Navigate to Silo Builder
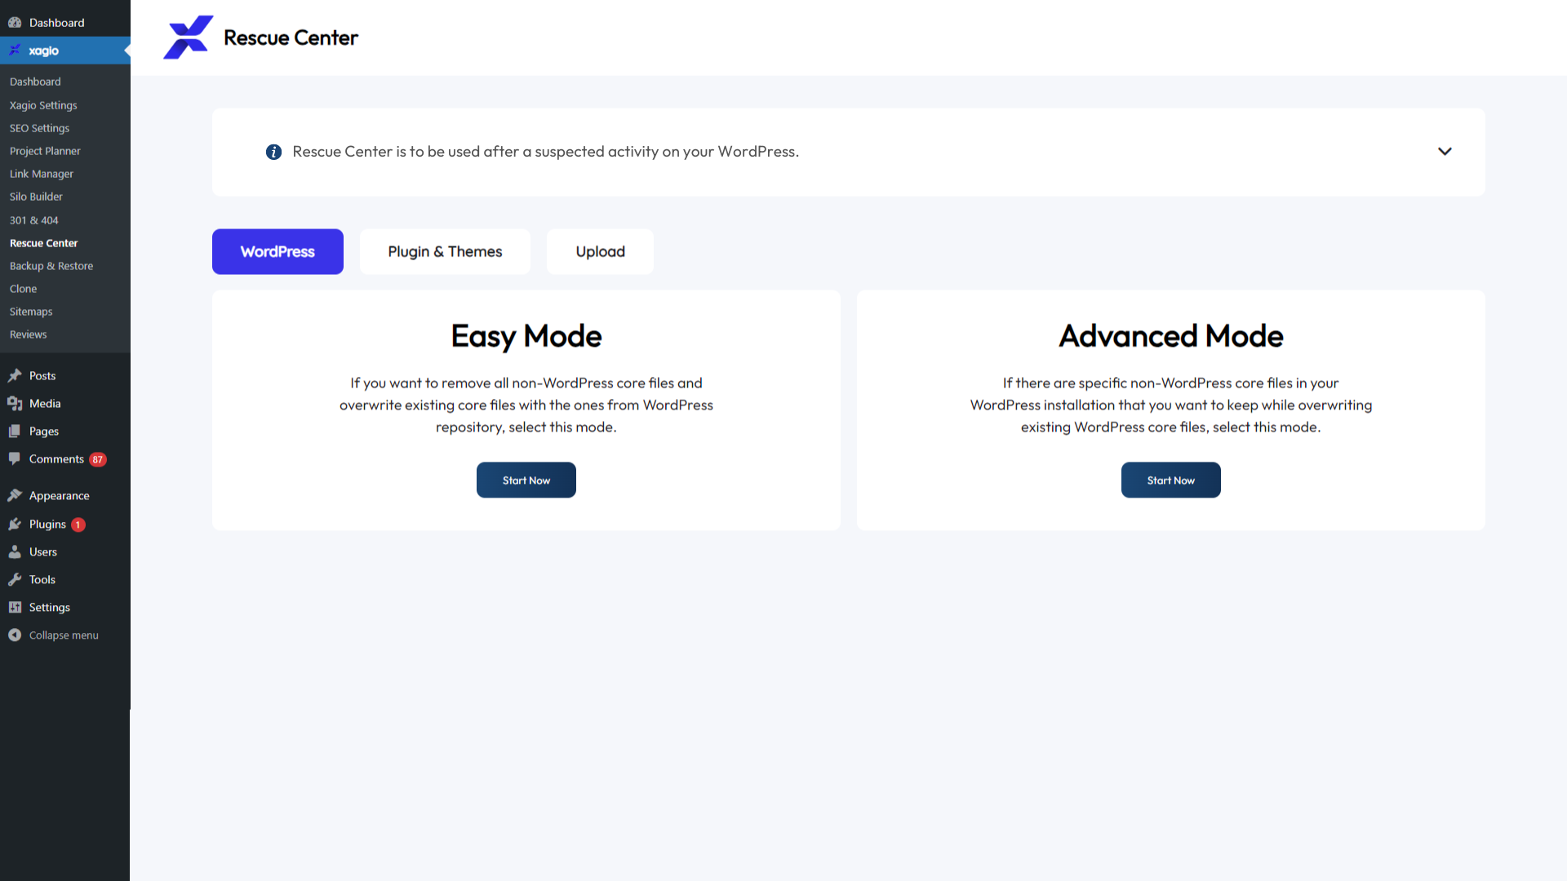 pyautogui.click(x=36, y=197)
